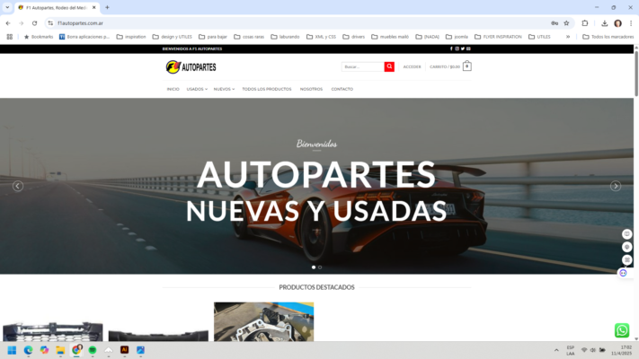Open the browser extensions puzzle icon
The height and width of the screenshot is (359, 639).
[x=585, y=23]
